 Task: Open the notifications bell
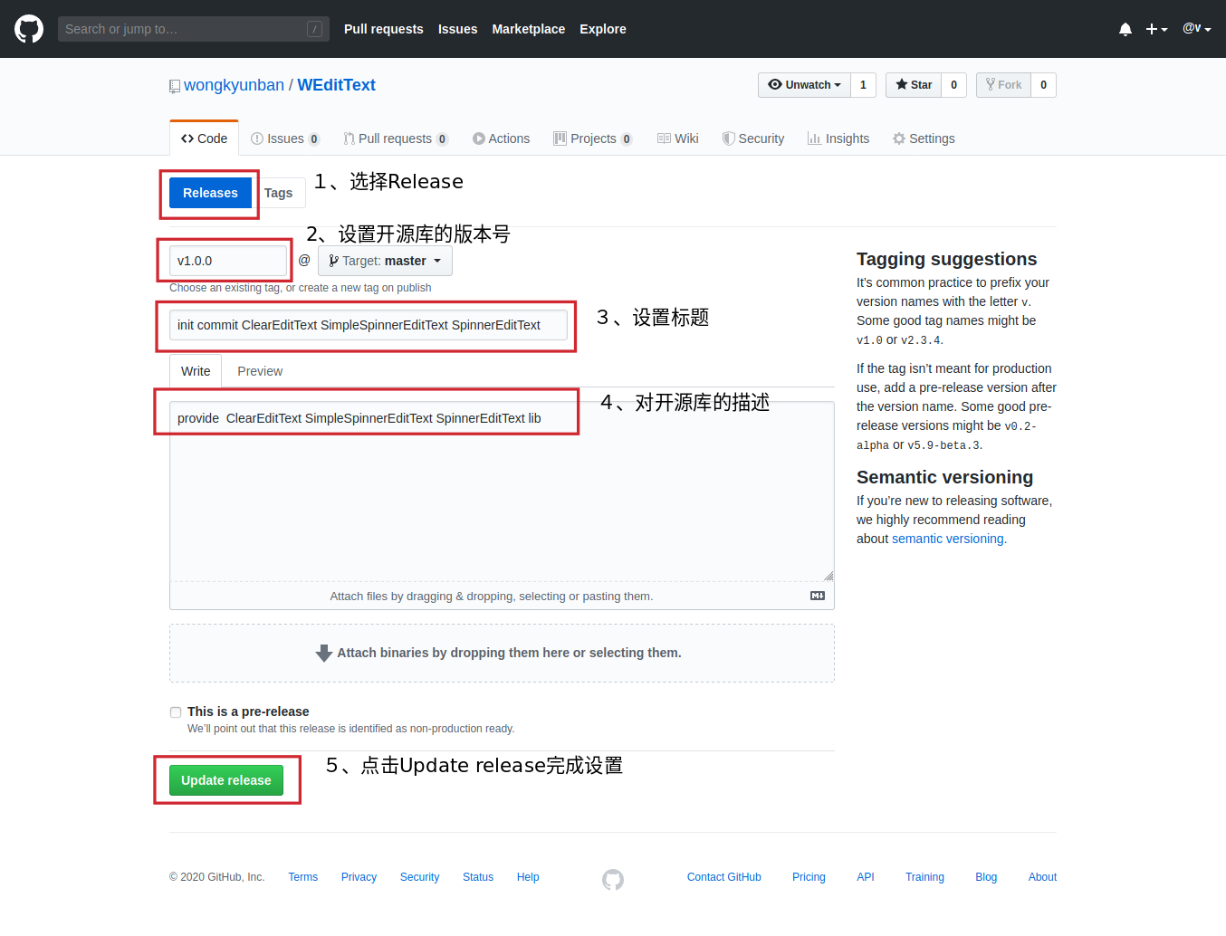(1125, 29)
